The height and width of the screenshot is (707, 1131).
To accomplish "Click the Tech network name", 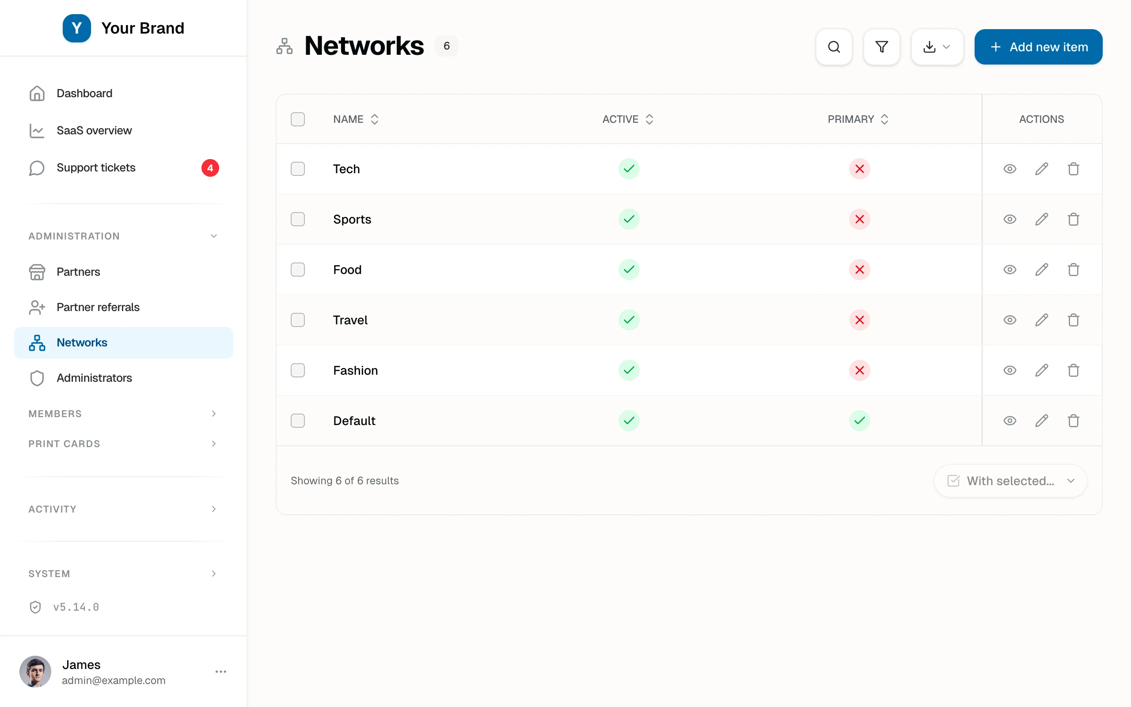I will click(x=346, y=169).
